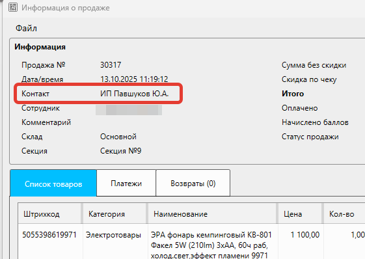Click the Сумма без скидки label
The height and width of the screenshot is (259, 365).
314,65
